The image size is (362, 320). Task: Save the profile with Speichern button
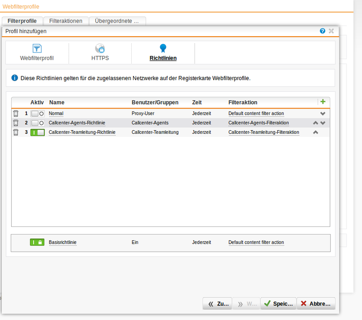tap(278, 303)
